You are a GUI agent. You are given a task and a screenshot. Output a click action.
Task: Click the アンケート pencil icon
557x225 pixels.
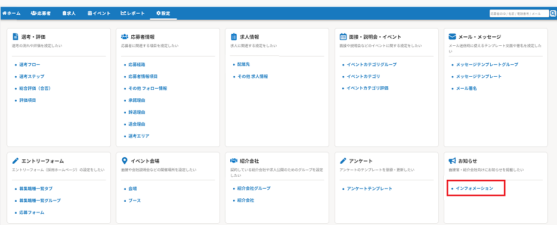click(343, 161)
